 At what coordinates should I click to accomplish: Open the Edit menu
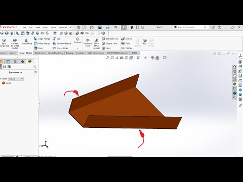click(30, 27)
